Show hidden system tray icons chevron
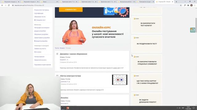Image resolution: width=197 pixels, height=110 pixels. 177,108
